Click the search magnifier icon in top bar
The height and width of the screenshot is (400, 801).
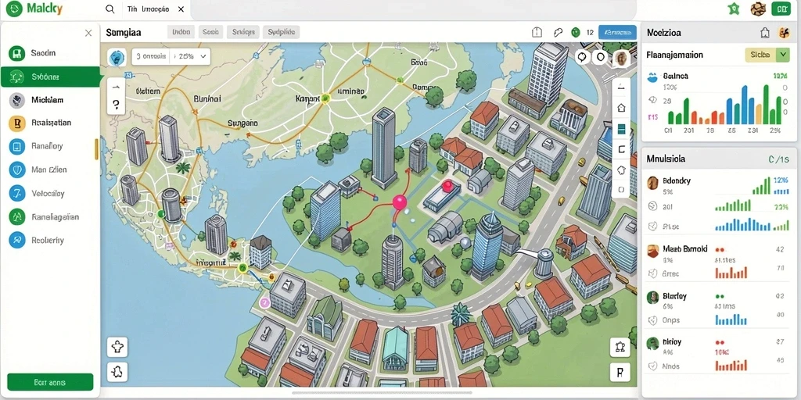coord(110,9)
